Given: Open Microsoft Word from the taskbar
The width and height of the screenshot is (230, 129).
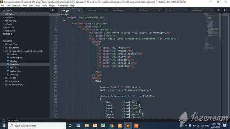Looking at the screenshot, I should tap(78, 126).
